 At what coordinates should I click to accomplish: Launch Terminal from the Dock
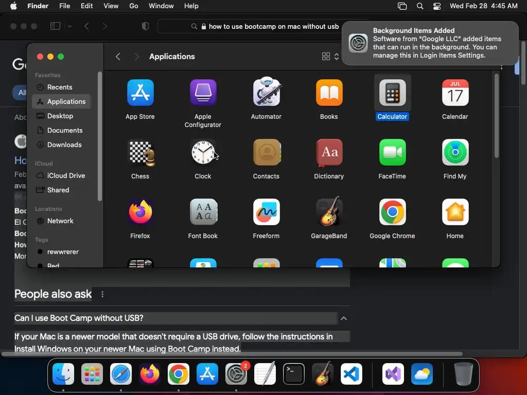pos(294,374)
